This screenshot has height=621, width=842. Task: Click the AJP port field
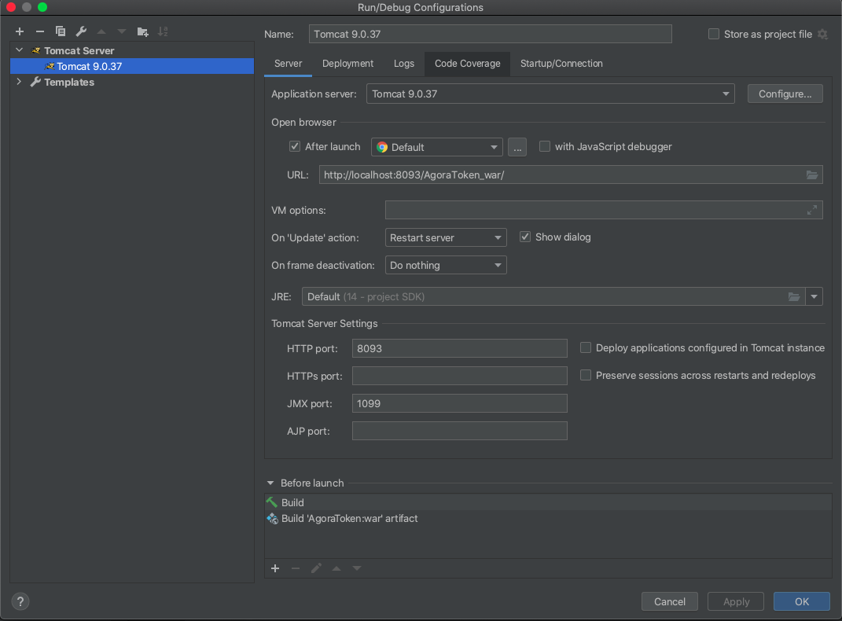[x=460, y=431]
